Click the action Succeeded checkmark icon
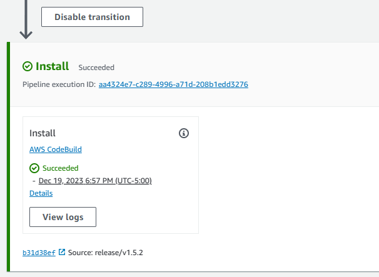Image resolution: width=379 pixels, height=277 pixels. 34,168
